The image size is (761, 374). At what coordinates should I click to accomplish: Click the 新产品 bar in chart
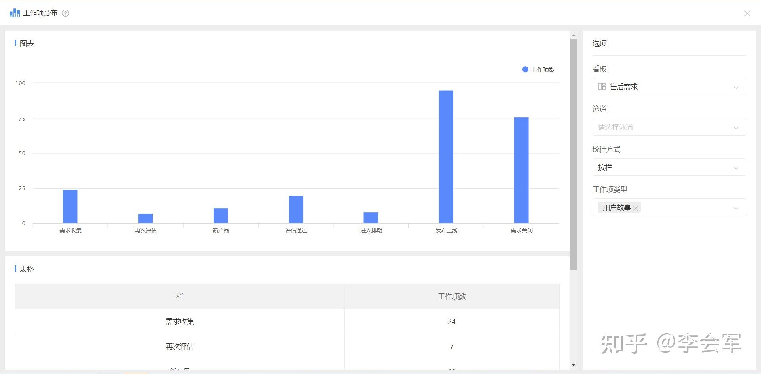tap(221, 216)
